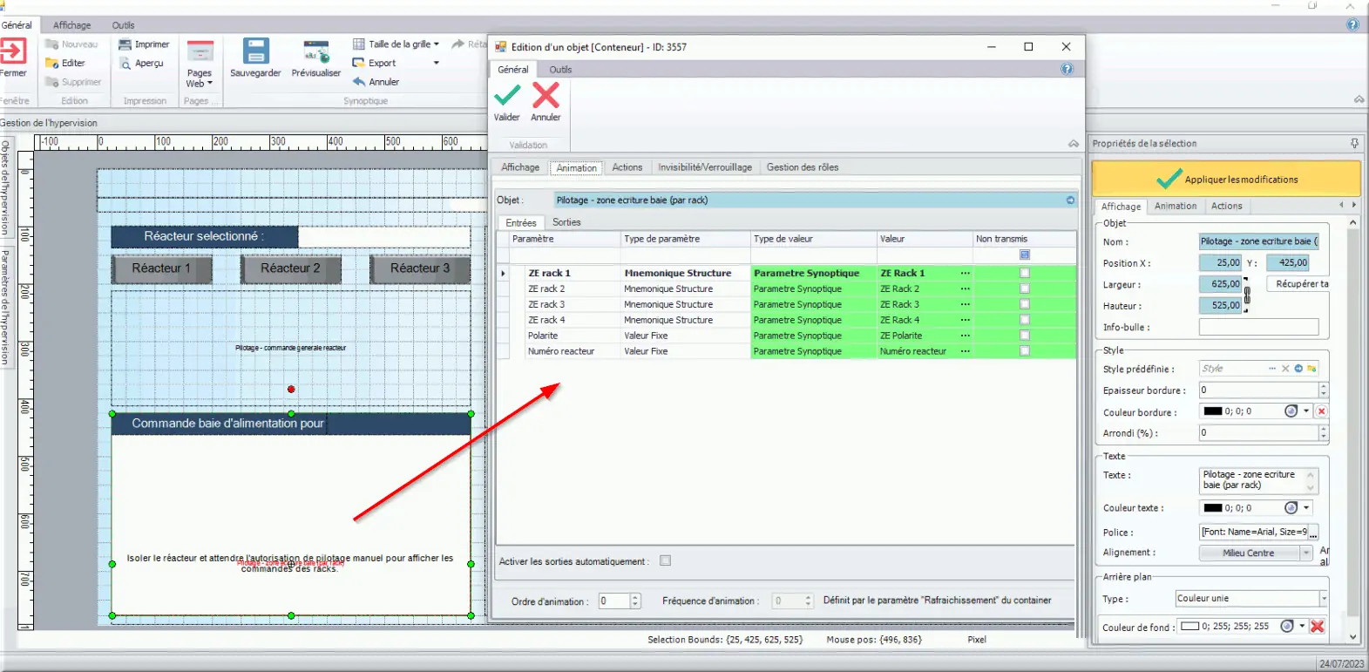Screen dimensions: 1369x672
Task: Toggle Non transmis for ZE rack 2
Action: (x=1025, y=289)
